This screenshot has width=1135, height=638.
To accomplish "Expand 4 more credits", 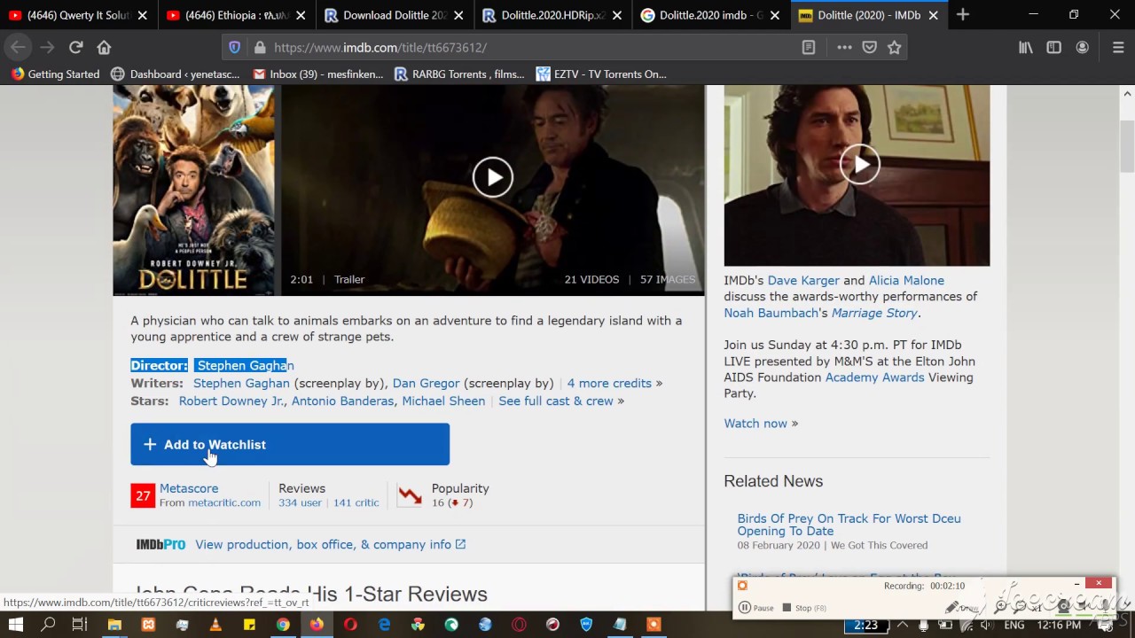I will [609, 384].
